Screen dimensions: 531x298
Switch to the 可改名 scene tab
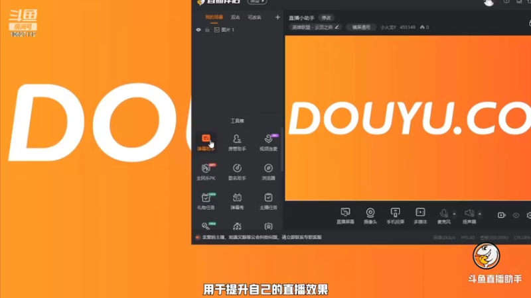tap(254, 17)
